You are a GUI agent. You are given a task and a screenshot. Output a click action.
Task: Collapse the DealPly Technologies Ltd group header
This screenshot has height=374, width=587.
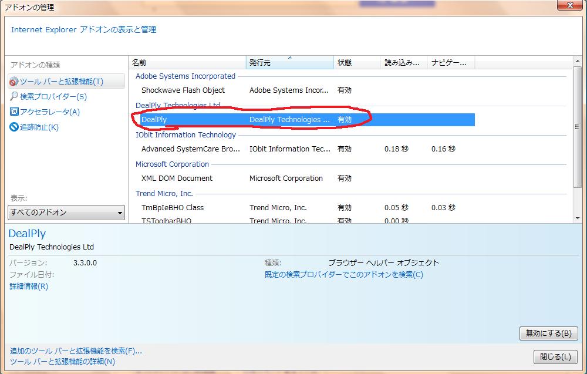pos(178,105)
